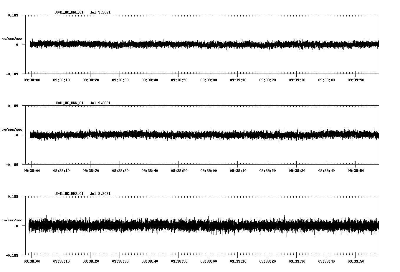Click the waveform trace of HNZ channel
The height and width of the screenshot is (272, 400).
177,225
